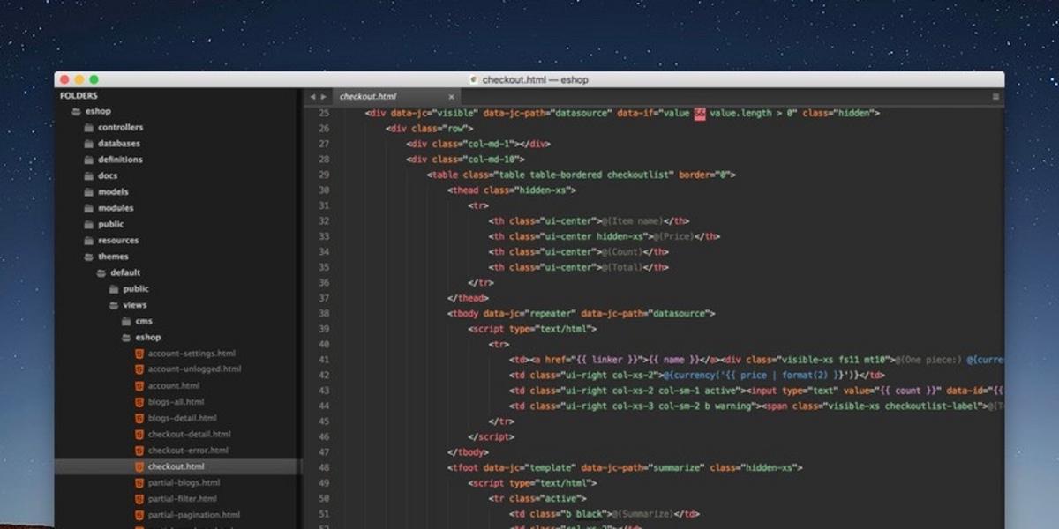Image resolution: width=1059 pixels, height=529 pixels.
Task: Expand the public folder under default
Action: tap(114, 289)
